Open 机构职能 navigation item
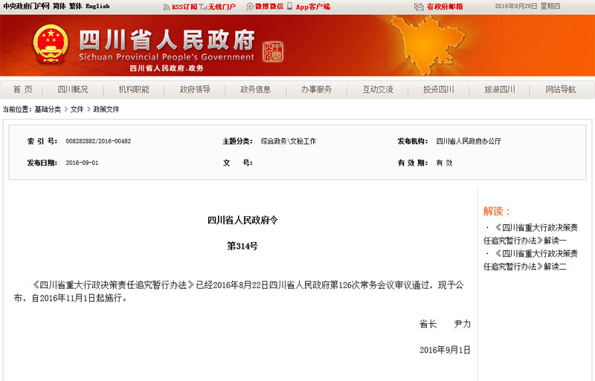The image size is (595, 381). pos(134,89)
